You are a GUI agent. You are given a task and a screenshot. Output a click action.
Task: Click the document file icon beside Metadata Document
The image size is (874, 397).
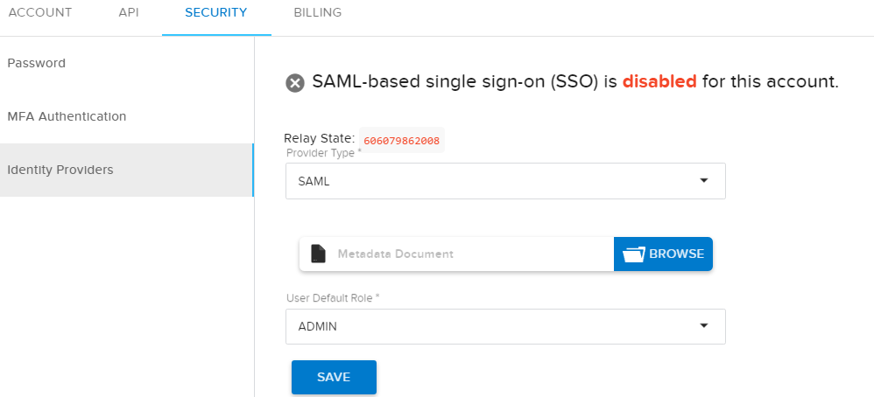click(x=318, y=254)
